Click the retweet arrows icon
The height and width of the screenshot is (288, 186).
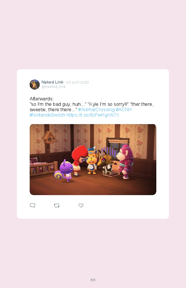point(57,206)
